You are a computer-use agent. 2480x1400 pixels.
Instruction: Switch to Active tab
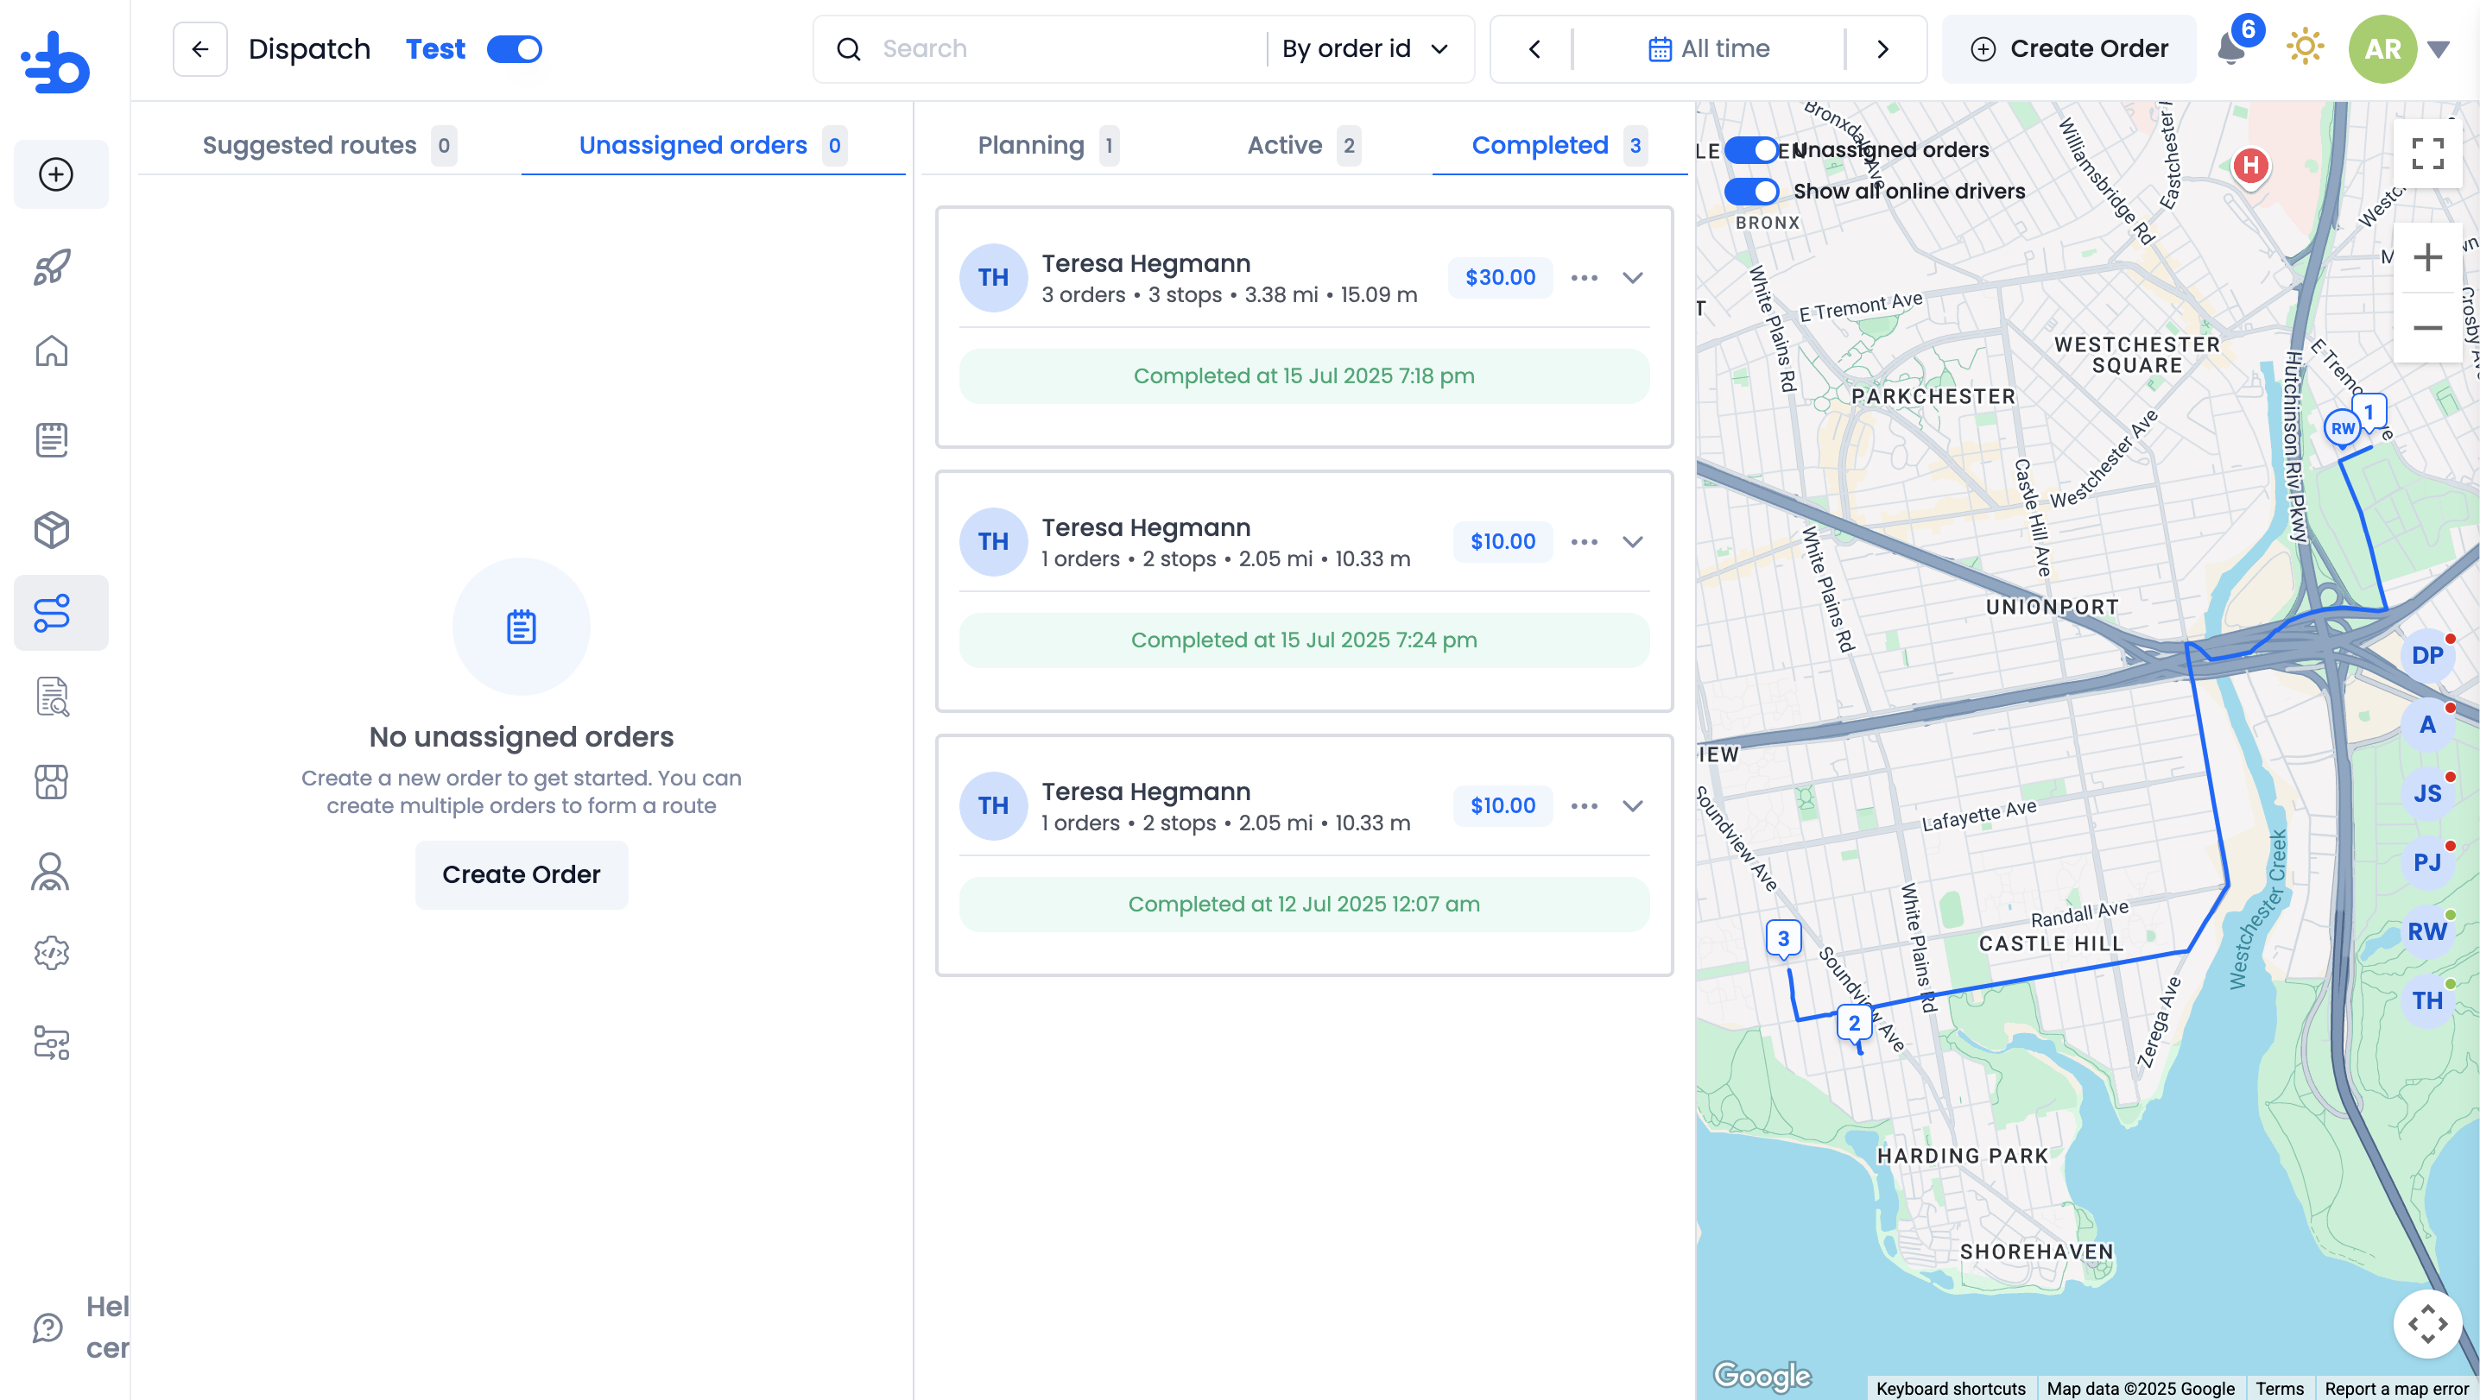click(1304, 145)
